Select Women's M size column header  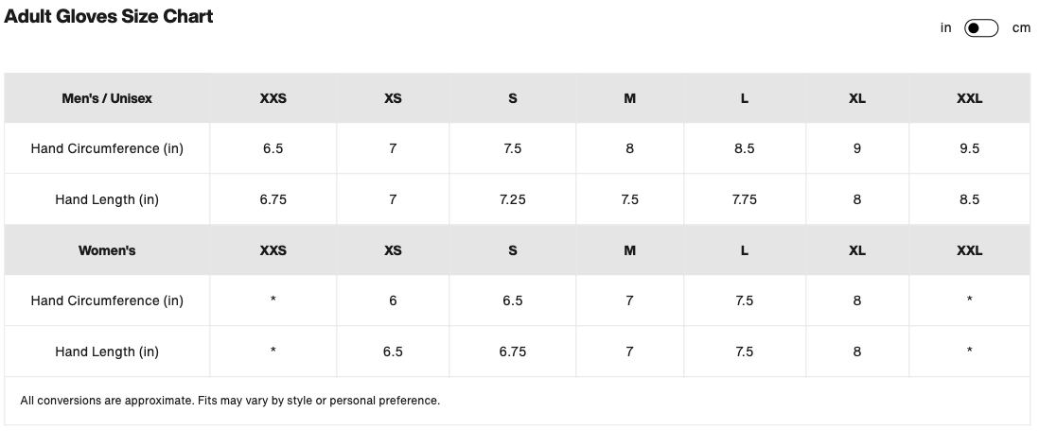pos(629,250)
